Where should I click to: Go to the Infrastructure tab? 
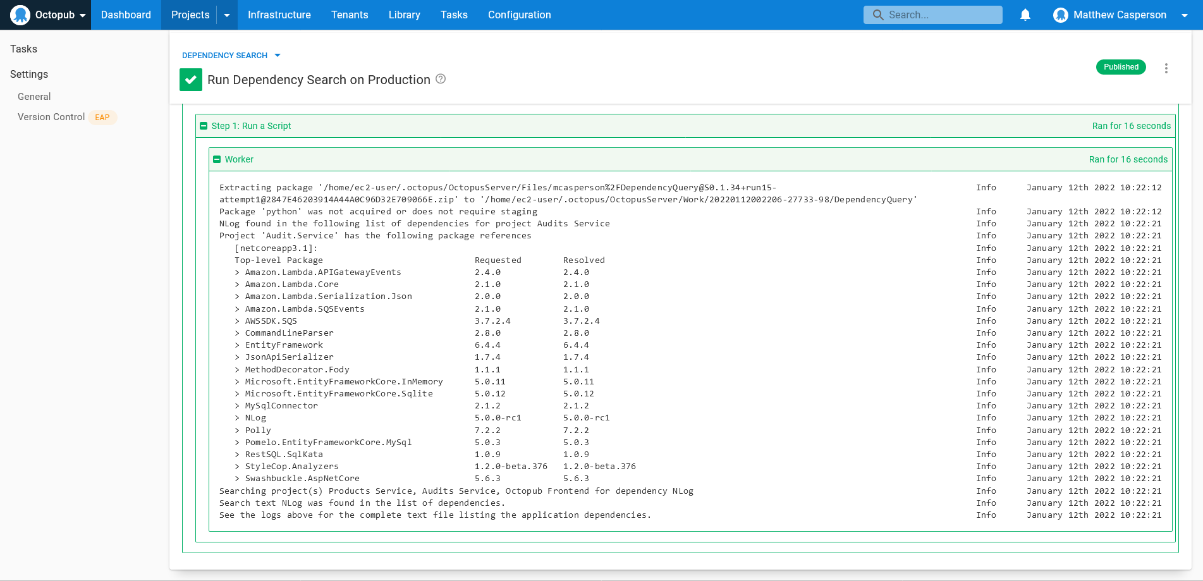(279, 15)
